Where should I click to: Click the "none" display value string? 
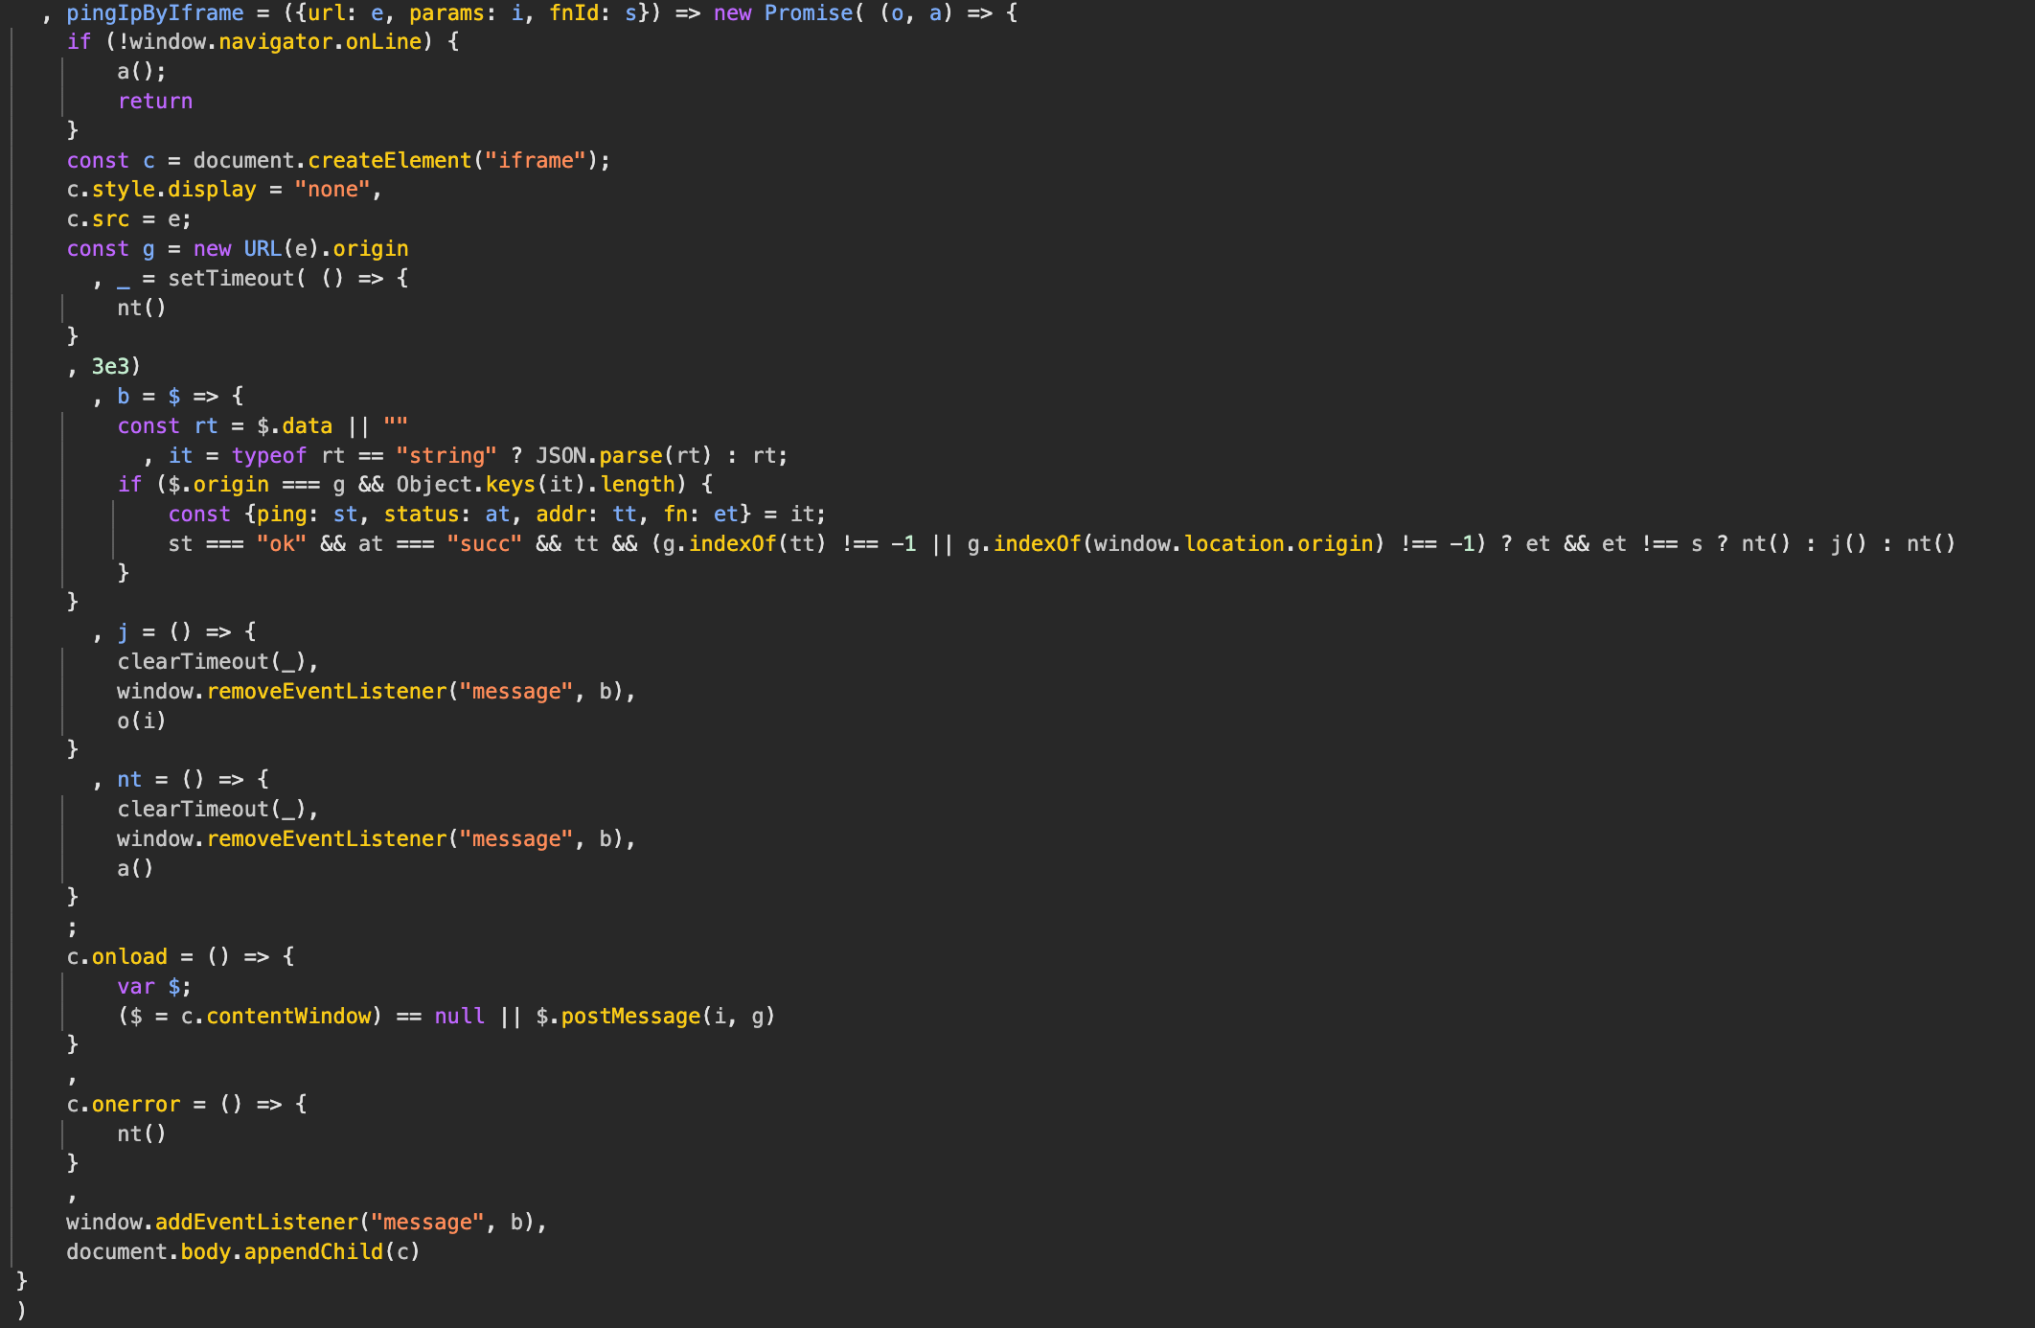(x=332, y=190)
